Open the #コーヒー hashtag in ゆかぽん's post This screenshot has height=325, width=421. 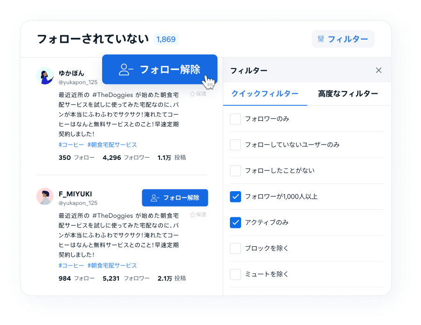pos(71,145)
